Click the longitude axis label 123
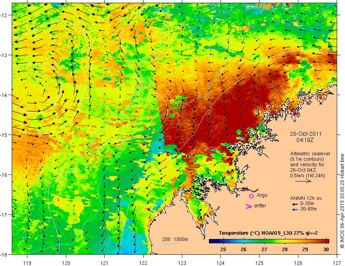The width and height of the screenshot is (345, 266). (182, 263)
